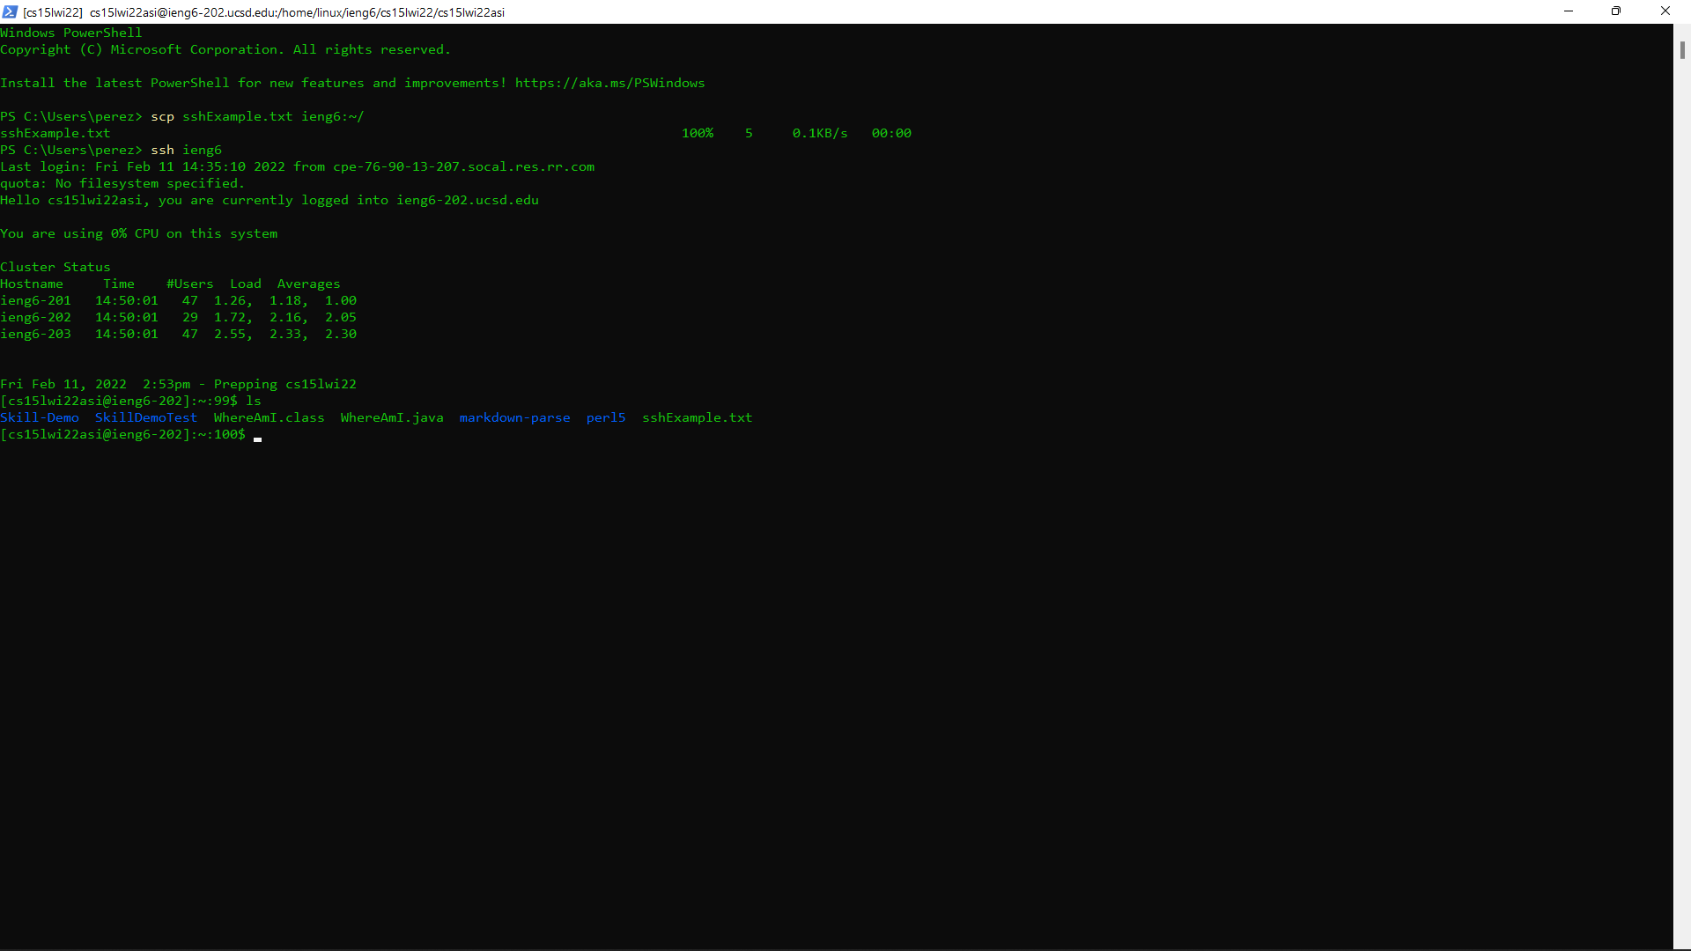Click the PowerShell icon in title bar
1691x951 pixels.
[x=10, y=11]
